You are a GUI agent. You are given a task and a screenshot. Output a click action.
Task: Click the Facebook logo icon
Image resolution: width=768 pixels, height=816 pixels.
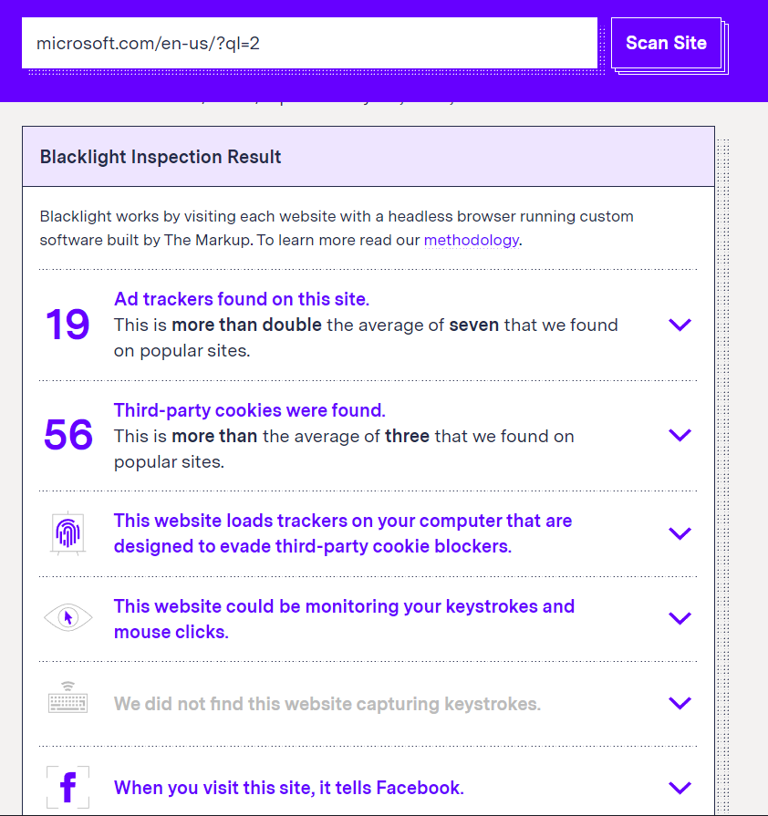(x=68, y=787)
